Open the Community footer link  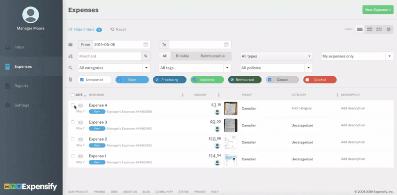(x=164, y=192)
